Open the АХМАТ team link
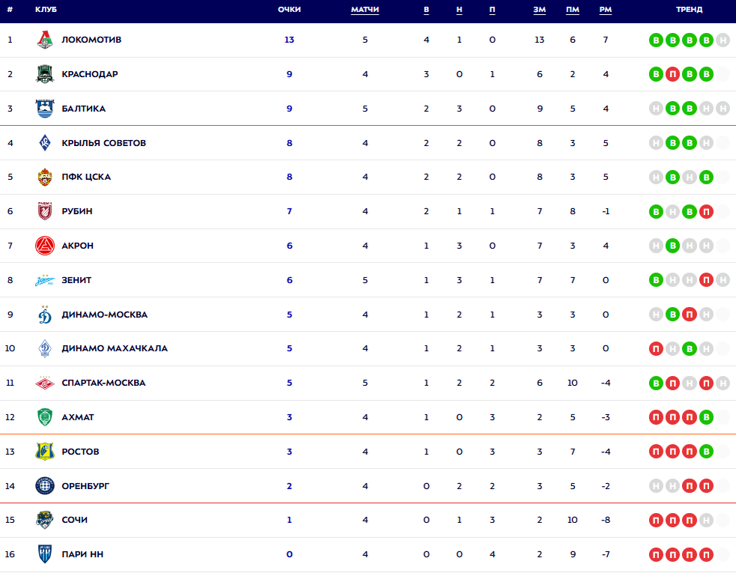 [78, 417]
